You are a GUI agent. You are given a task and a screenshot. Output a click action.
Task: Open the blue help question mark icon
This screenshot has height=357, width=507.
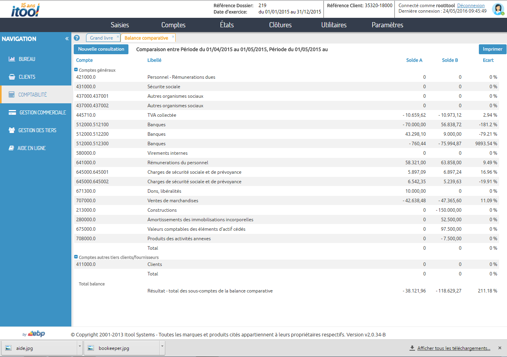[77, 38]
